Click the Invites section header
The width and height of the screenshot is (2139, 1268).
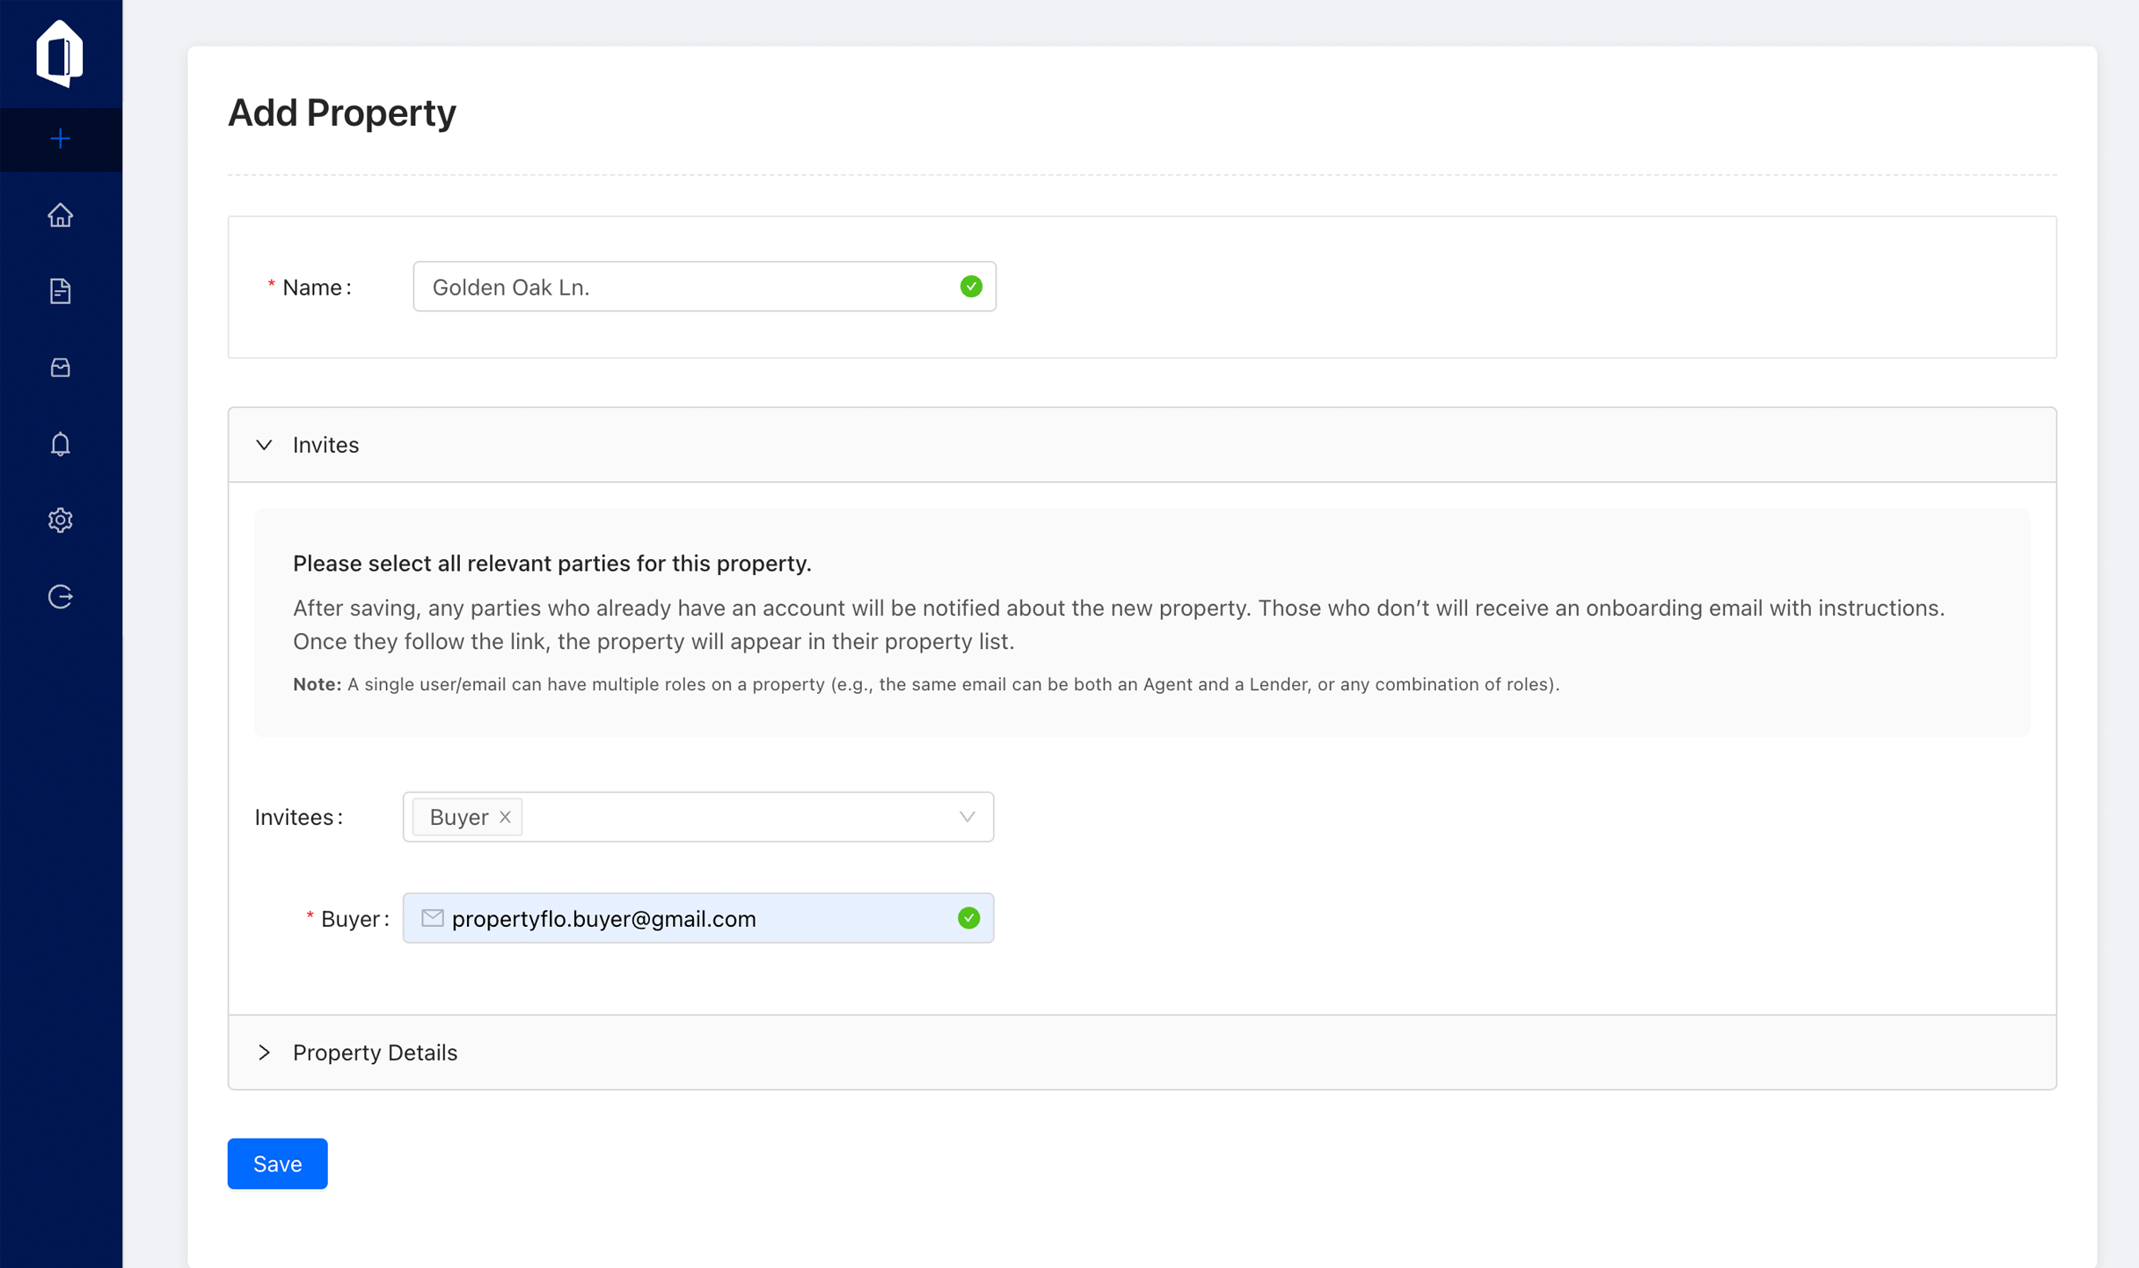[325, 445]
